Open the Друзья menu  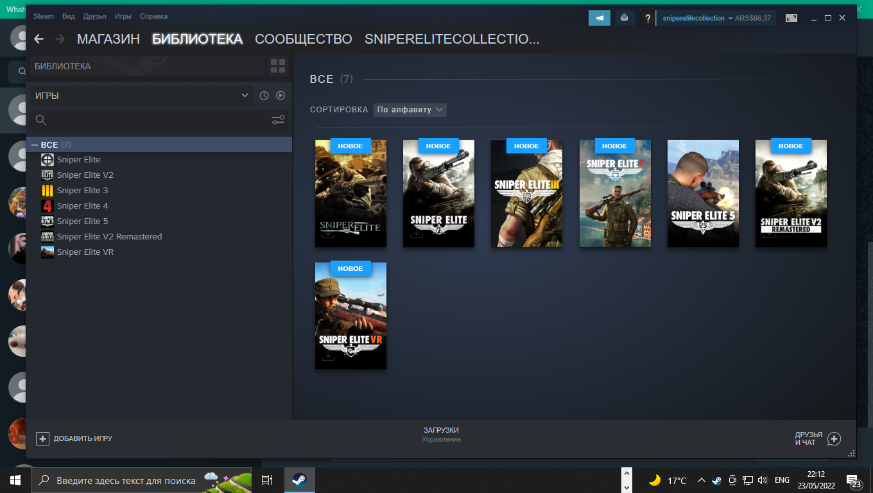point(94,16)
